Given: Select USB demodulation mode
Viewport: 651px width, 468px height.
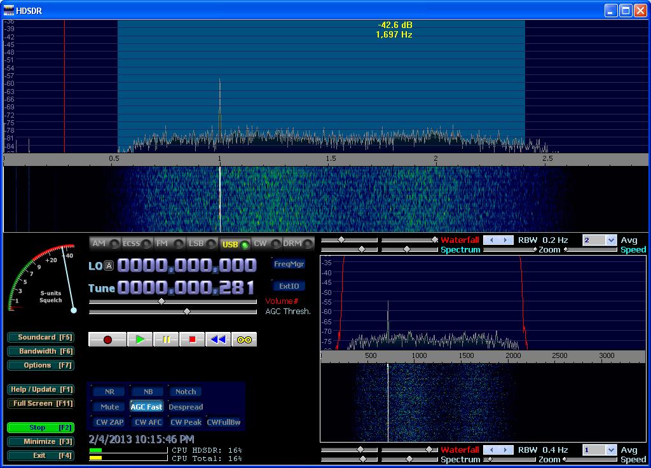Looking at the screenshot, I should tap(235, 244).
